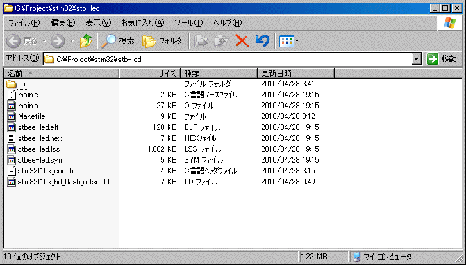Screen dimensions: 466x265
Task: Select the stm32f10x_conf.h file icon
Action: pyautogui.click(x=12, y=171)
